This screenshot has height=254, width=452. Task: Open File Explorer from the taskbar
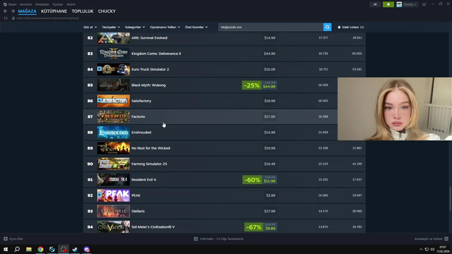[29, 249]
